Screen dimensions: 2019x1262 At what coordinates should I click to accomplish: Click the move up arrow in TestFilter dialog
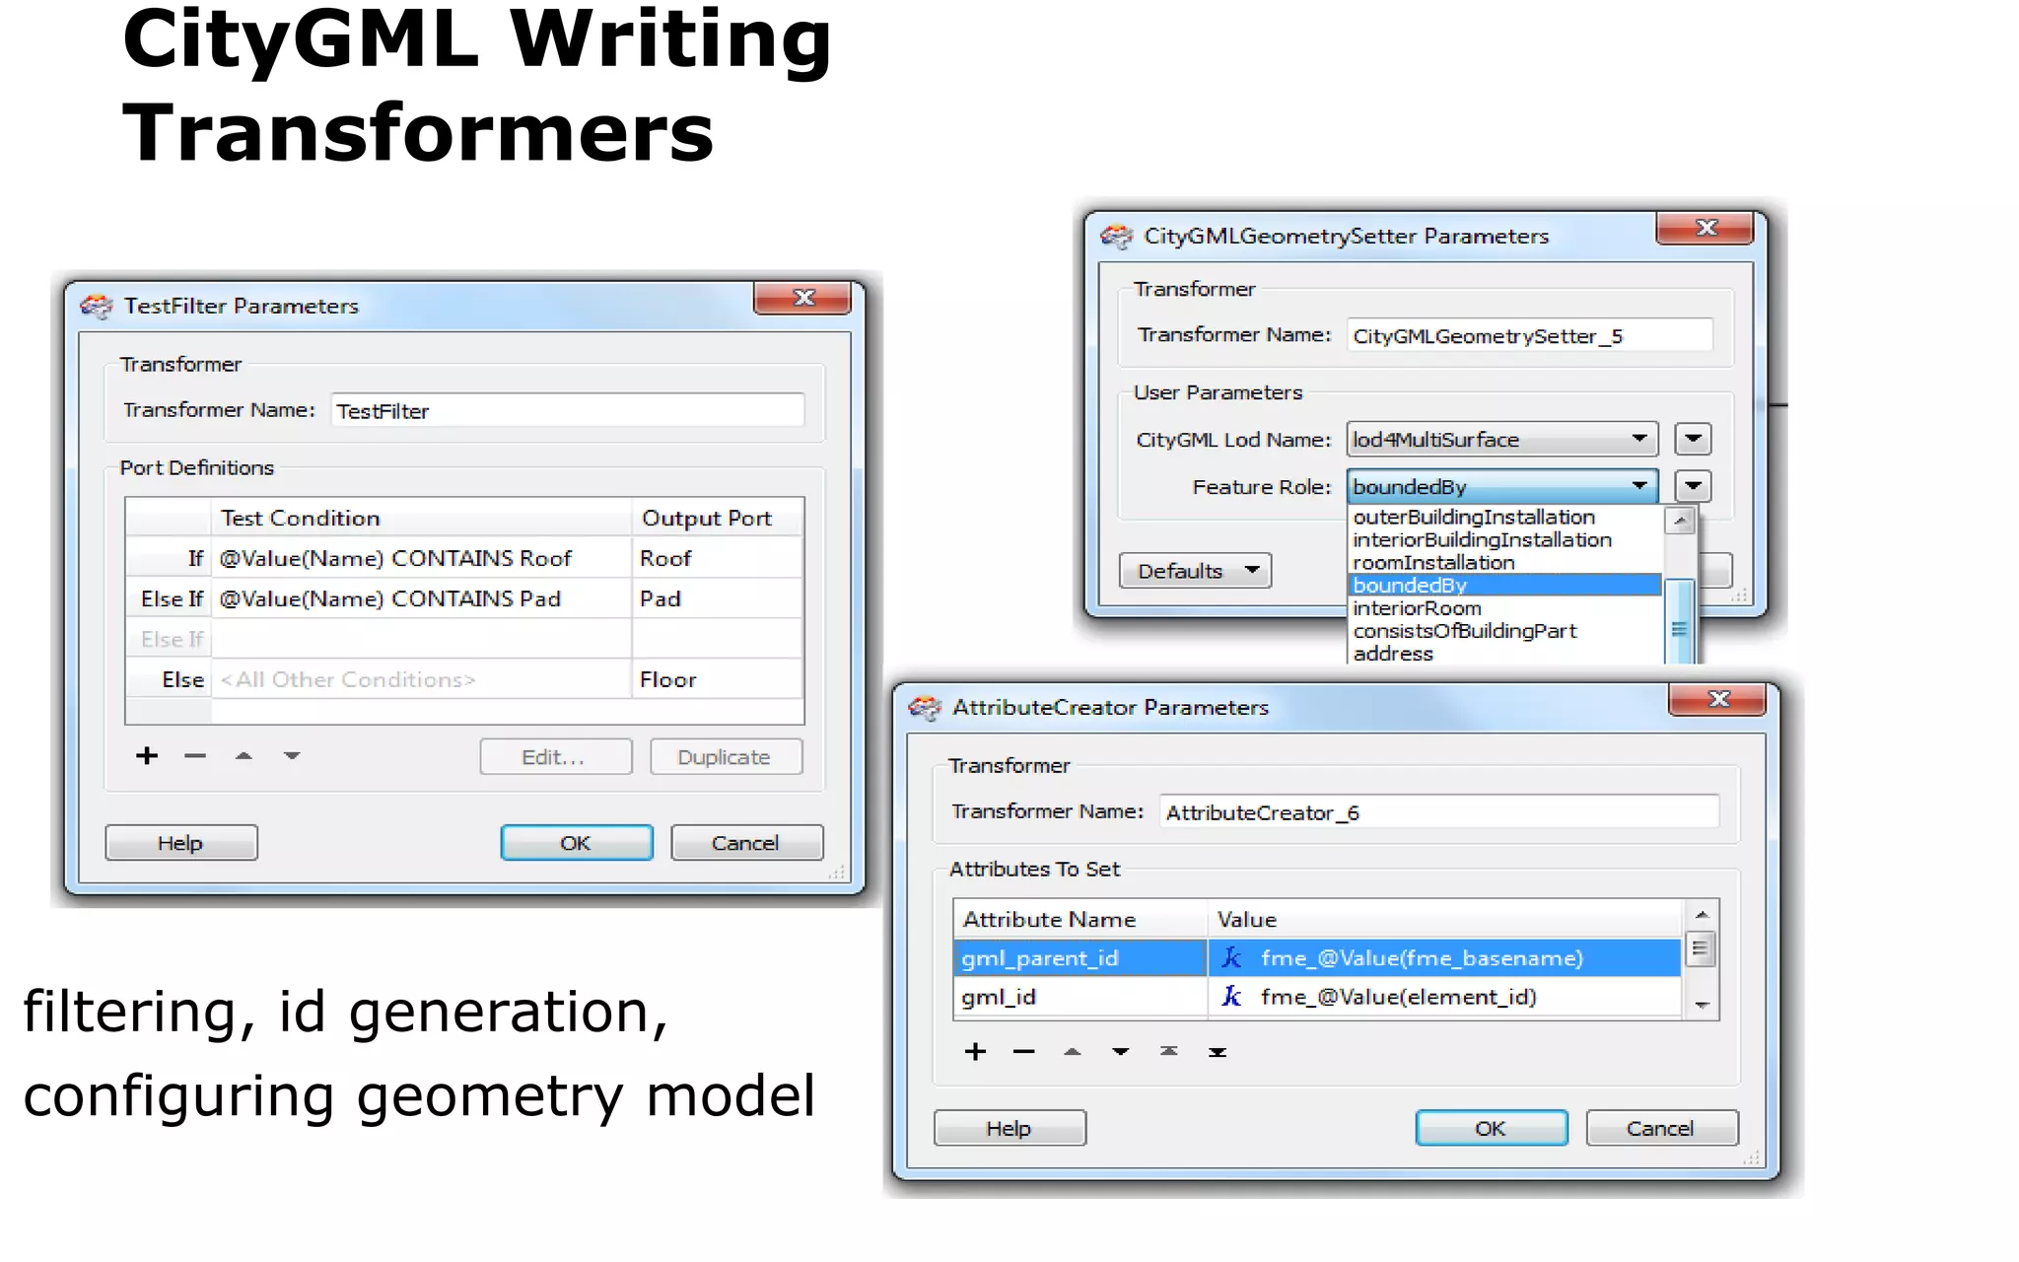point(244,756)
